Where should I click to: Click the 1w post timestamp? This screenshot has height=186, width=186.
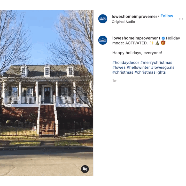pos(114,81)
